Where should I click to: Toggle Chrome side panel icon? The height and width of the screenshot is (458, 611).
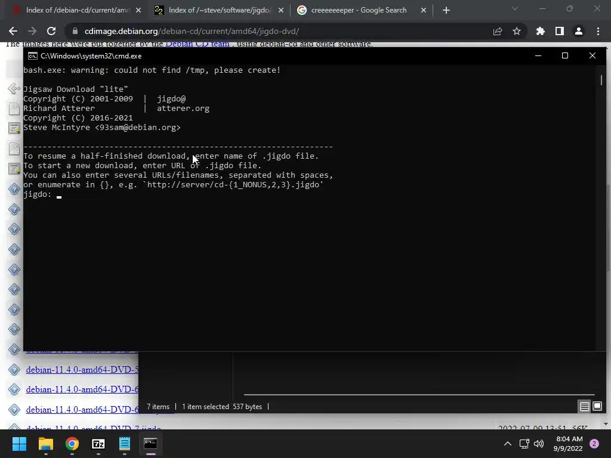tap(560, 31)
